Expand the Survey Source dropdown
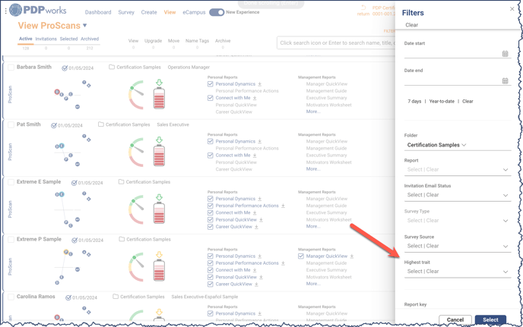The image size is (523, 327). tap(458, 246)
